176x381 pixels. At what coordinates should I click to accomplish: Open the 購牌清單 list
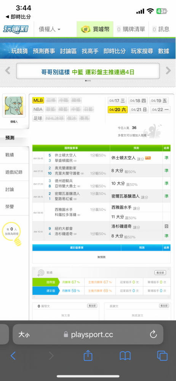[x=131, y=29]
